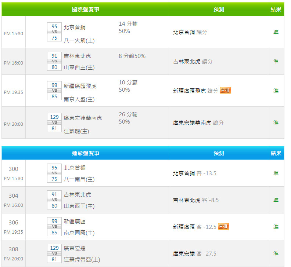
Task: Click the PM 16:00 time in the 國際盤 table
Action: tap(13, 63)
